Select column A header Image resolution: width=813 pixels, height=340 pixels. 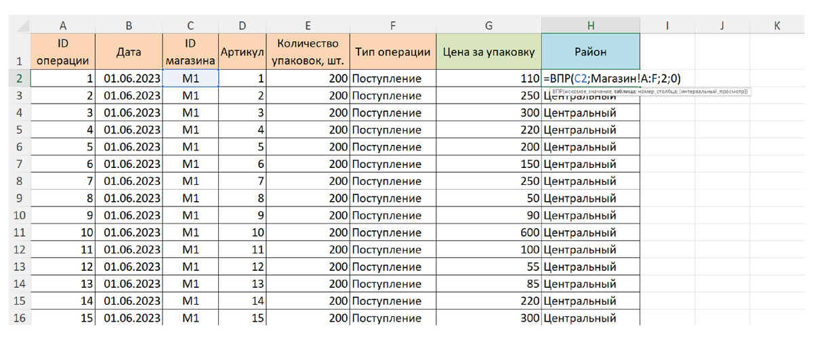click(63, 25)
